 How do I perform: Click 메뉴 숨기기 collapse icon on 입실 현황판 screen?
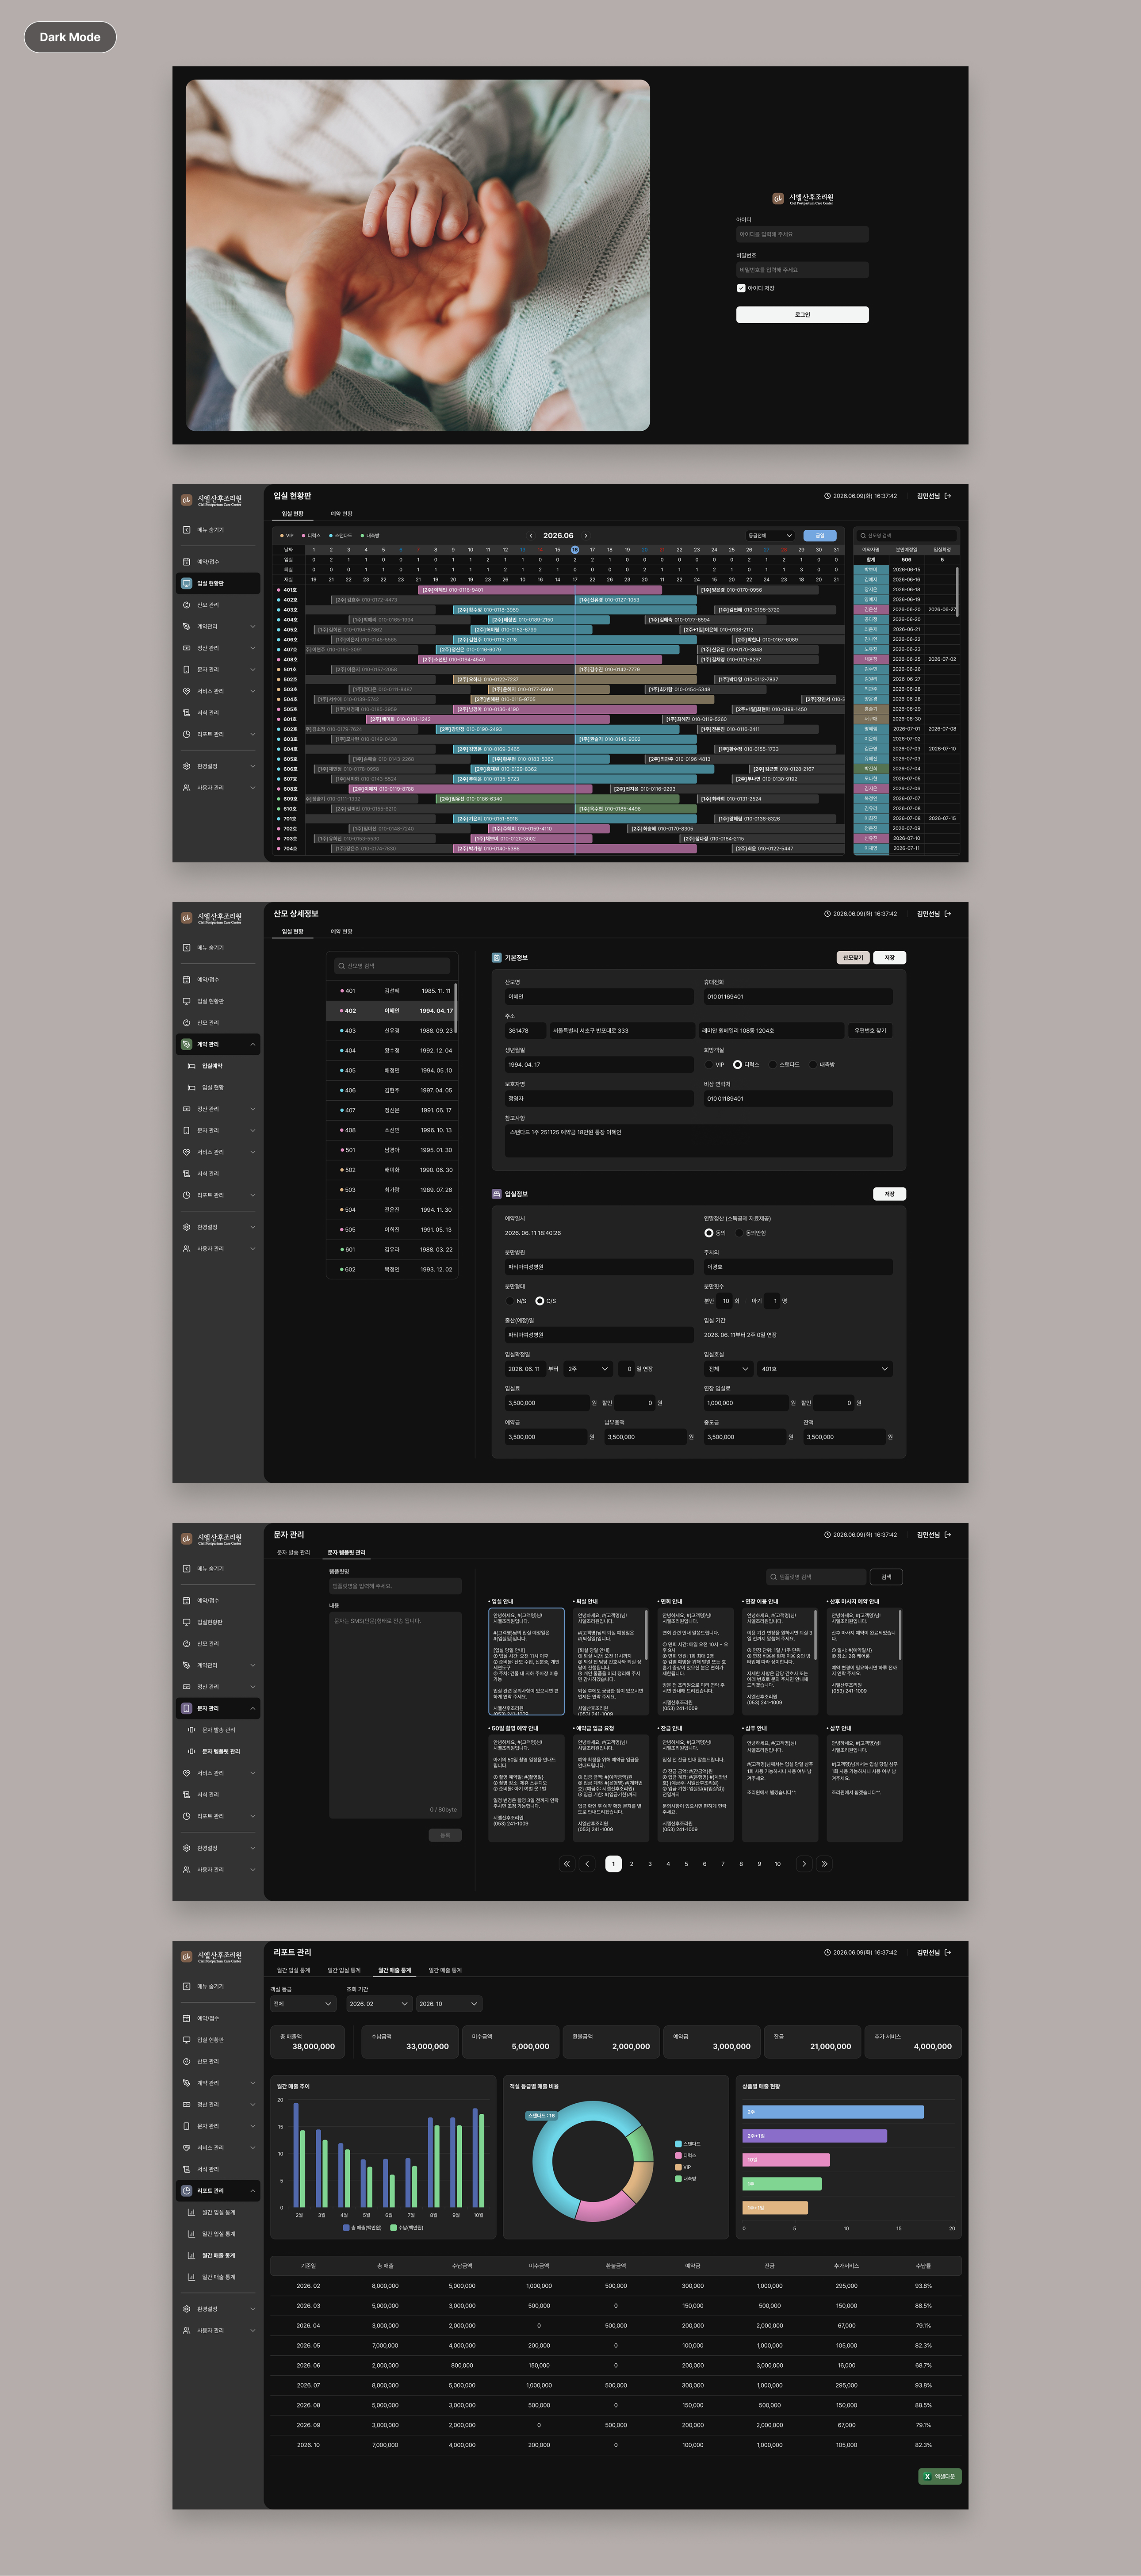[186, 530]
